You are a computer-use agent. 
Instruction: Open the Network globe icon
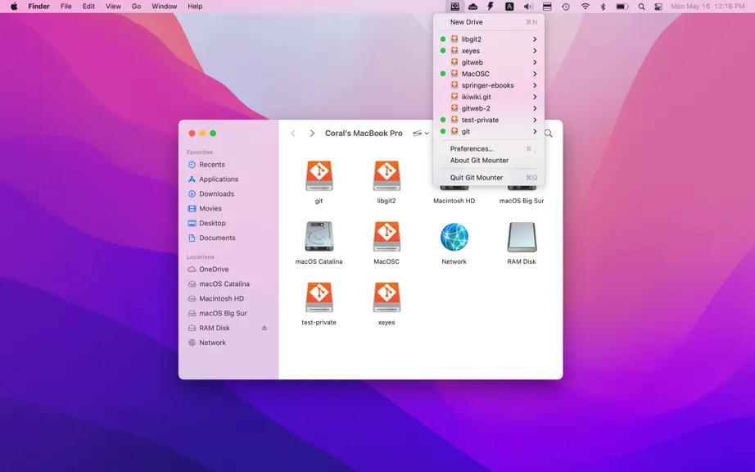pos(454,237)
